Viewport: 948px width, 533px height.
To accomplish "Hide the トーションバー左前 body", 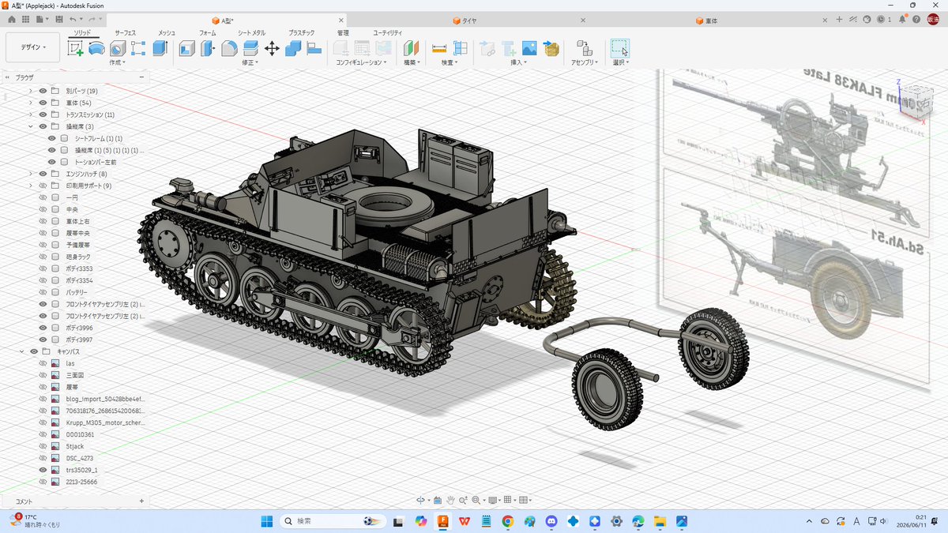I will [x=52, y=162].
